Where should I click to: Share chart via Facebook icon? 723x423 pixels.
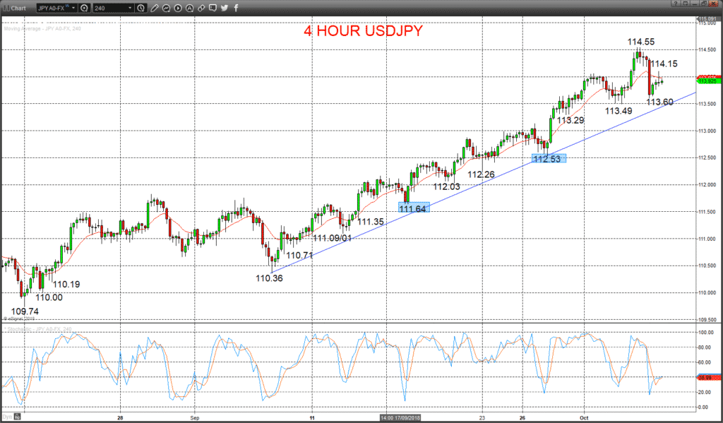tap(236, 8)
